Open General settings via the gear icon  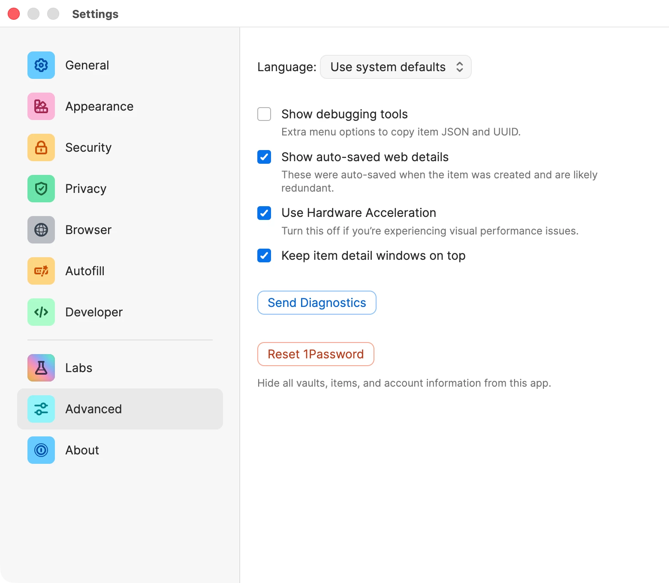point(41,65)
